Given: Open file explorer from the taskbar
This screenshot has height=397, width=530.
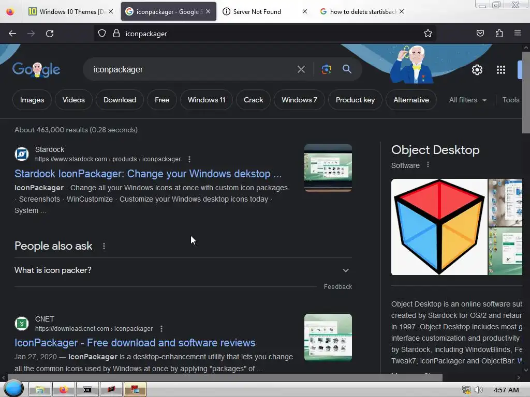Looking at the screenshot, I should (x=39, y=390).
